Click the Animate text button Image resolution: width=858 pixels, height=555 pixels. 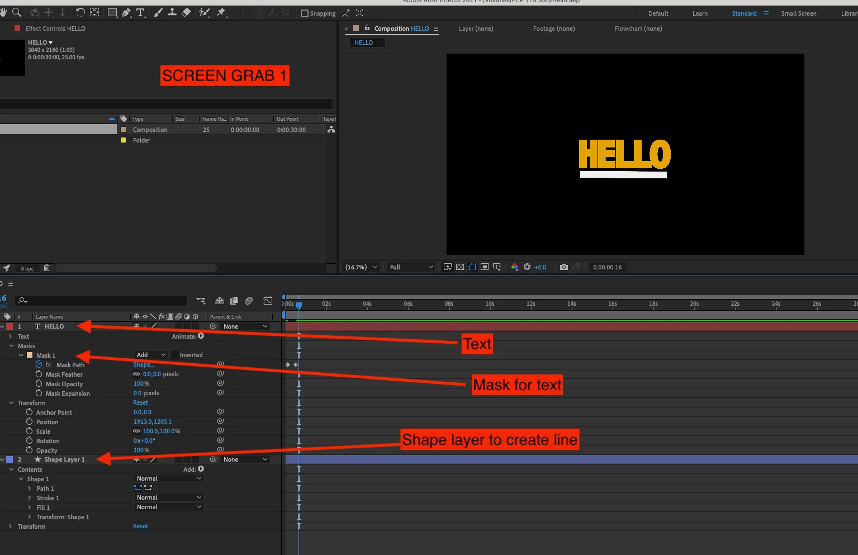point(201,336)
